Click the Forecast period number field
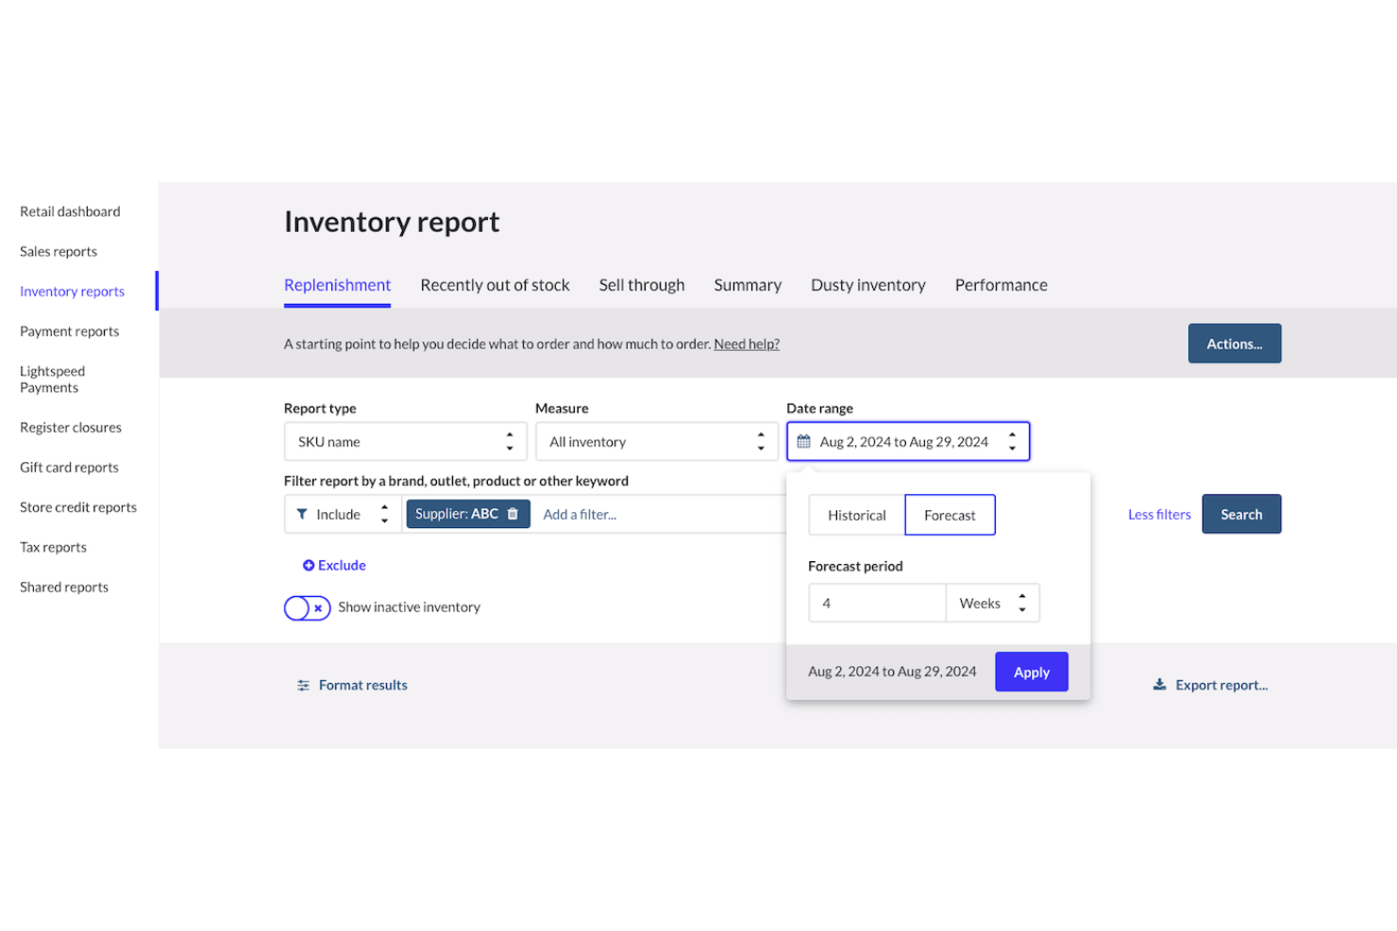Viewport: 1397px width, 931px height. tap(876, 604)
